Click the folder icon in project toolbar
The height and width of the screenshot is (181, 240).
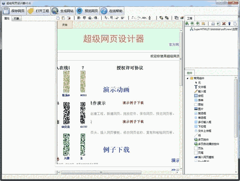tap(203, 24)
